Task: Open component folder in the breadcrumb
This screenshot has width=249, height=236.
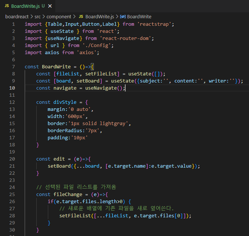Action: pyautogui.click(x=59, y=16)
